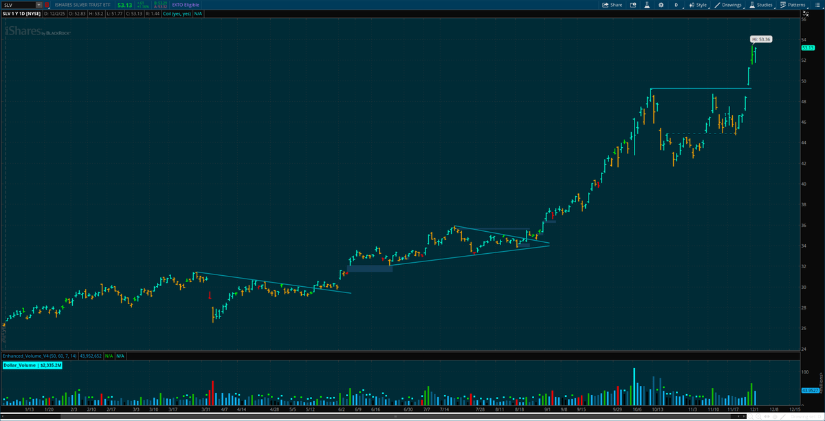Click the 43,952,652 volume readout
This screenshot has height=421, width=825.
click(x=91, y=356)
